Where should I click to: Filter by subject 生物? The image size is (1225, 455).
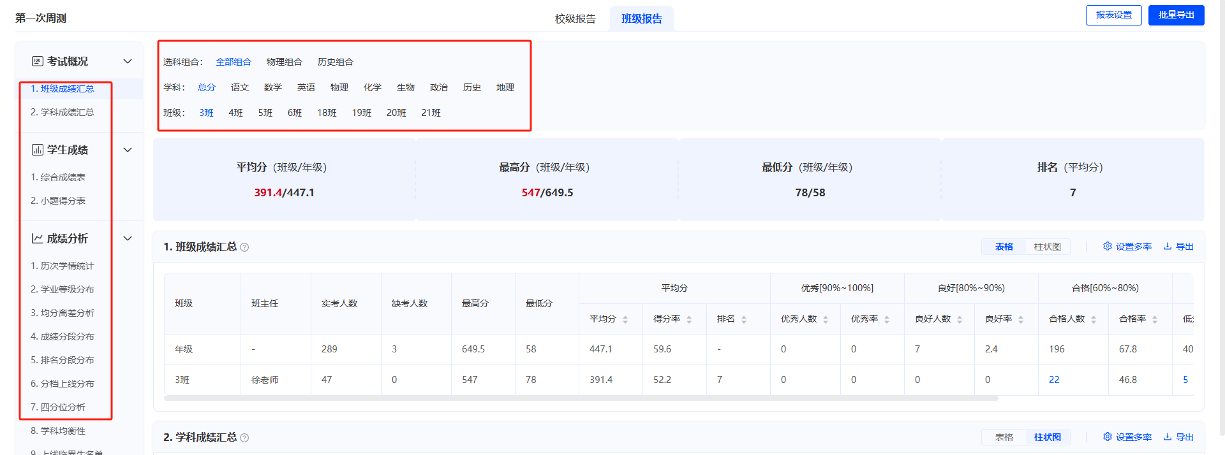[x=406, y=87]
